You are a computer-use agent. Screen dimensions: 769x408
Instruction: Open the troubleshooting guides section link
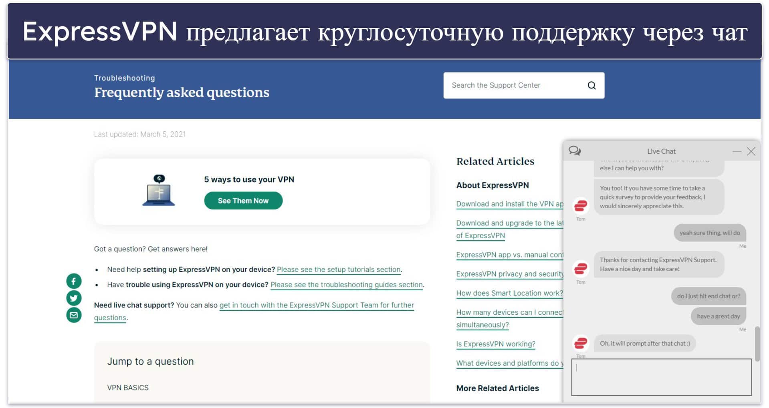(x=347, y=285)
